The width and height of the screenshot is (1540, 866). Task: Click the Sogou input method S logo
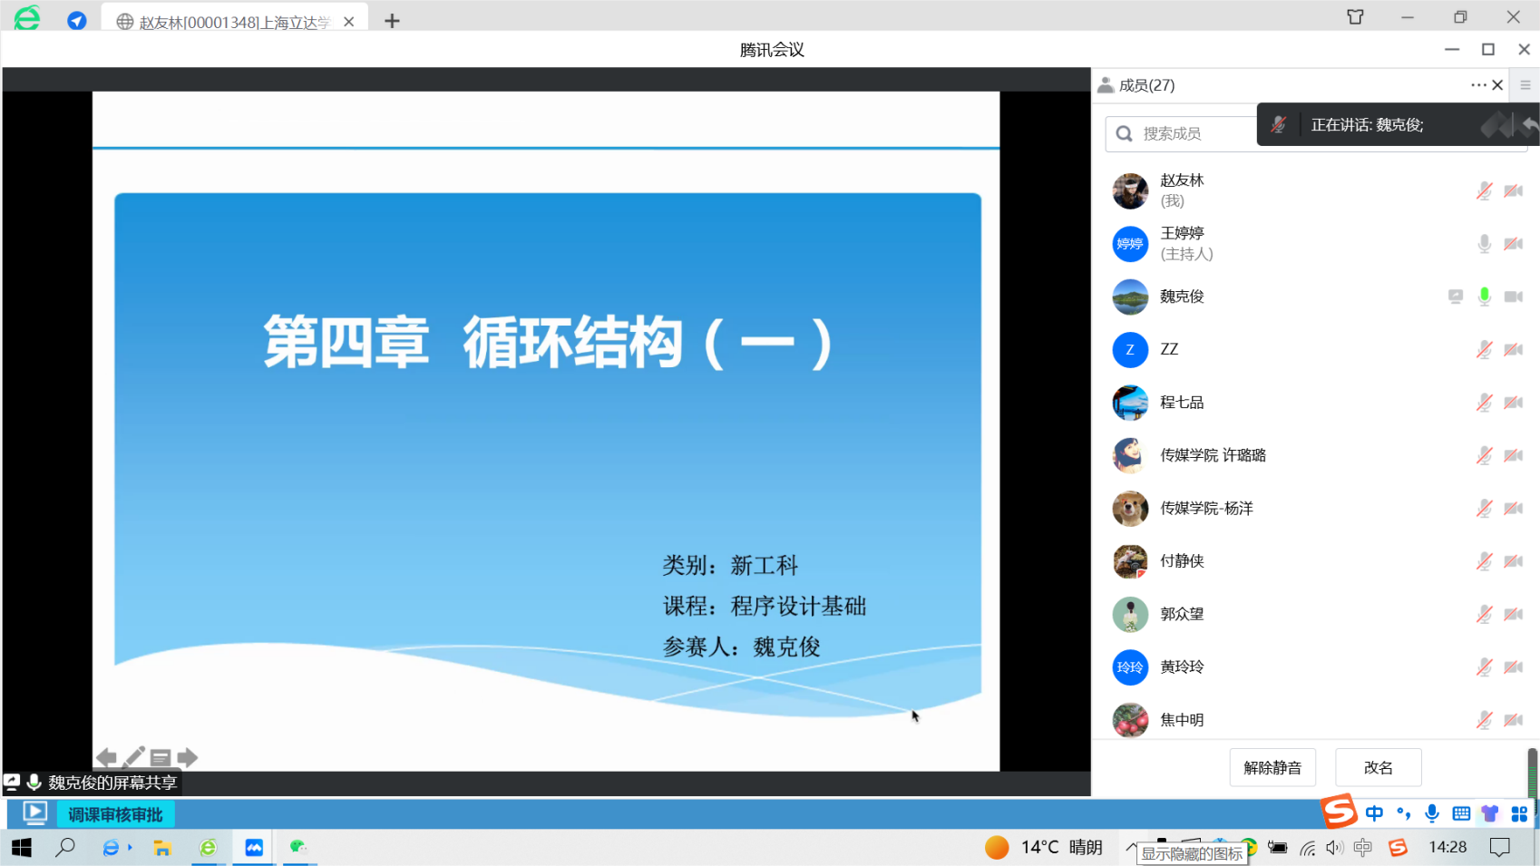pyautogui.click(x=1339, y=811)
